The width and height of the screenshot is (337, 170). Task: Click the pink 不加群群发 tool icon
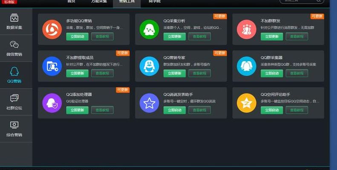coord(247,29)
